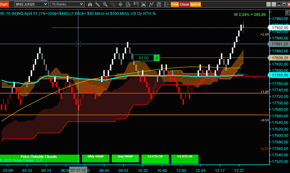Open the strategies icon
290x173 pixels.
[x=159, y=4]
